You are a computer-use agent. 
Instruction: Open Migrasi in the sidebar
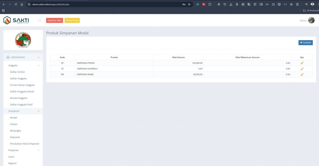[12, 163]
